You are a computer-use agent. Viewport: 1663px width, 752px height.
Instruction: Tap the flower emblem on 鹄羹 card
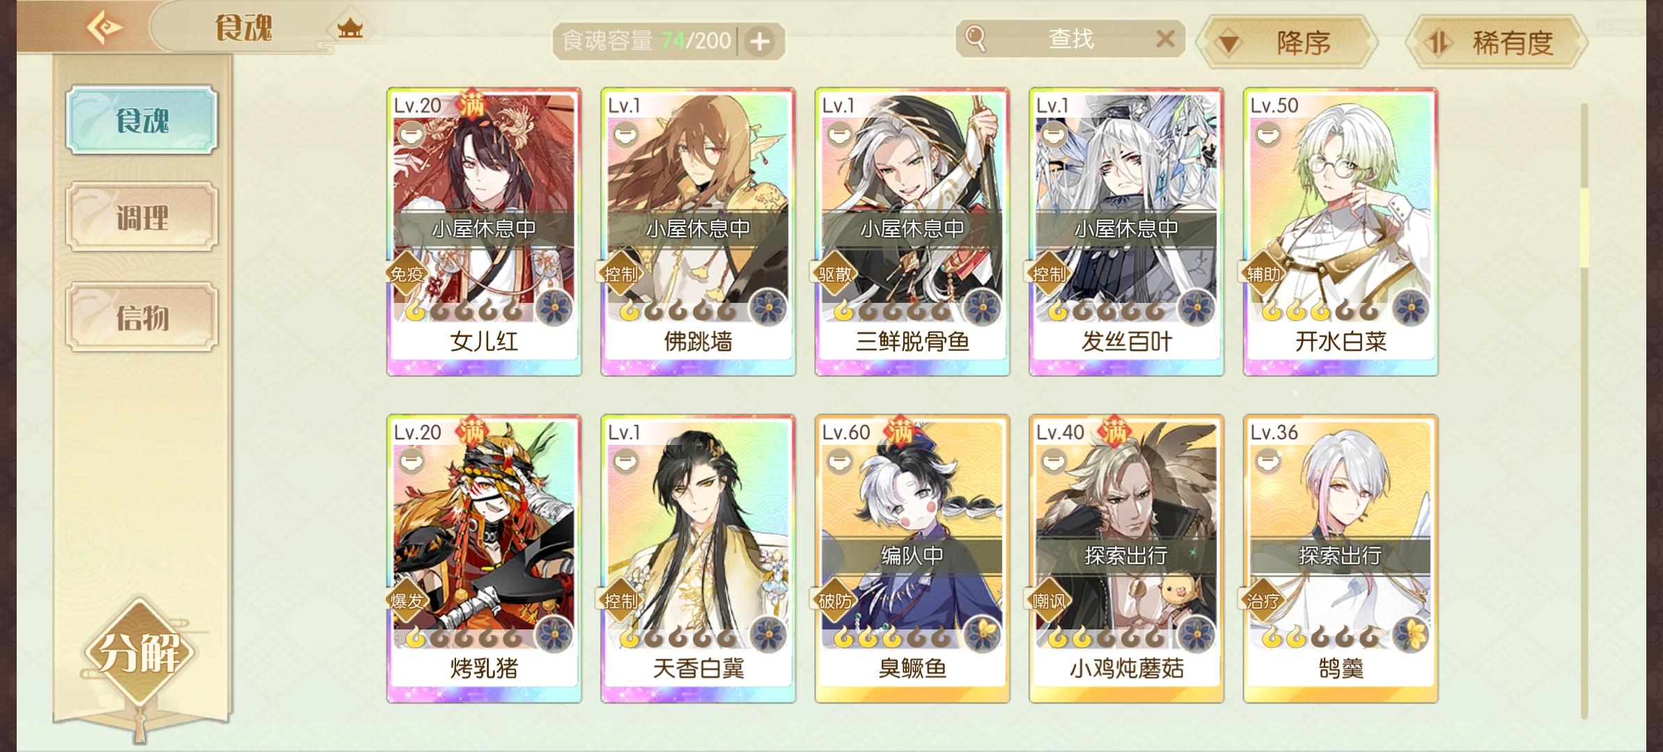point(1411,634)
